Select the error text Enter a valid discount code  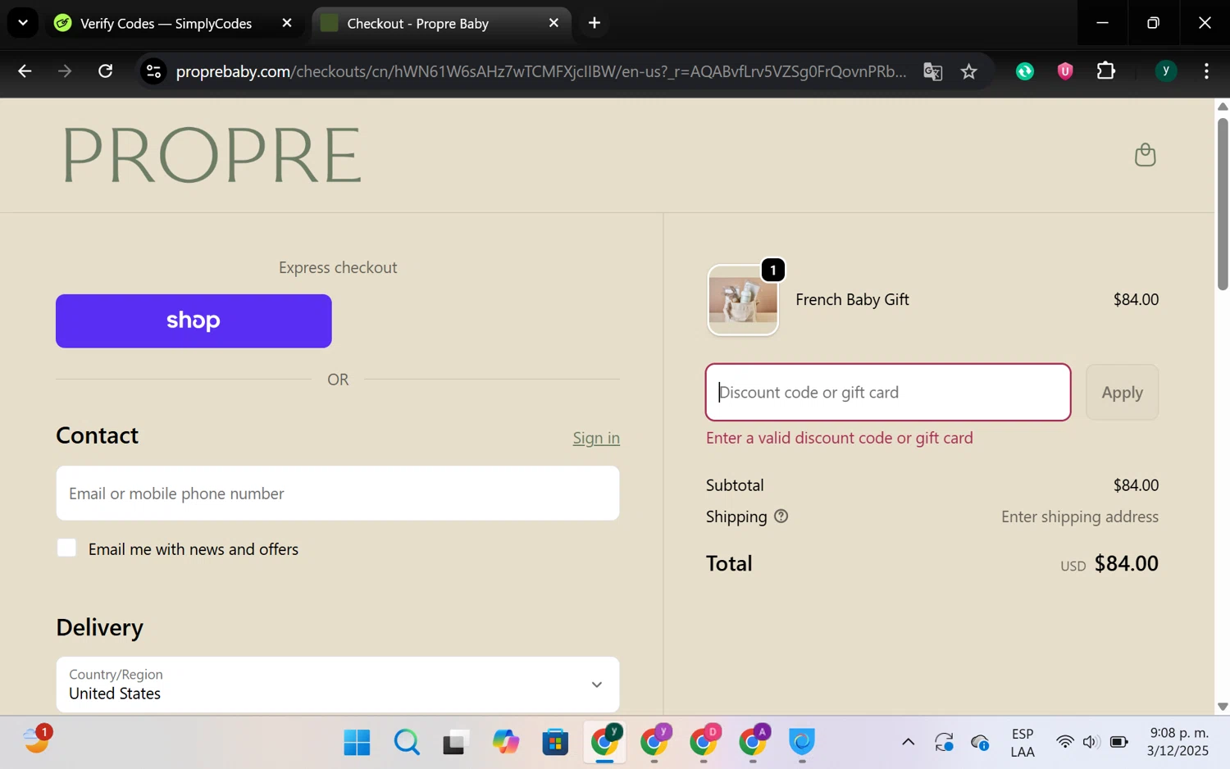click(x=840, y=438)
